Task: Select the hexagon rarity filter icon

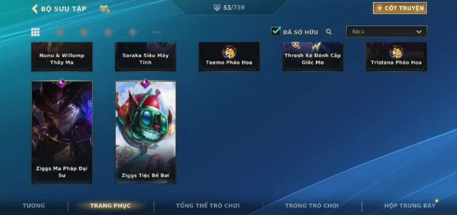Action: 84,32
